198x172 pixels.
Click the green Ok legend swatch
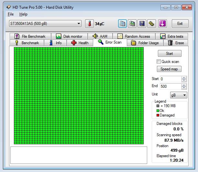click(158, 111)
